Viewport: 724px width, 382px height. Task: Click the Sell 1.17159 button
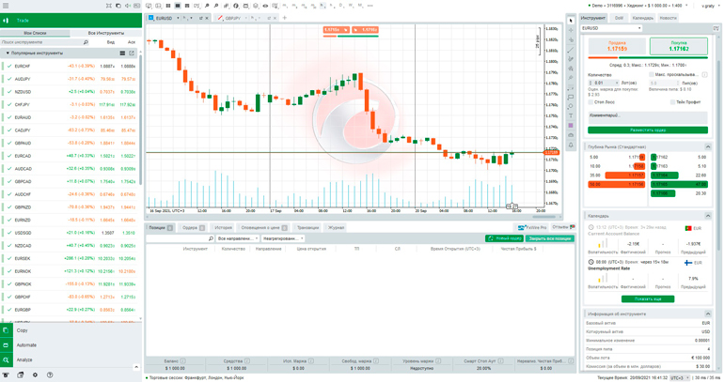click(617, 46)
